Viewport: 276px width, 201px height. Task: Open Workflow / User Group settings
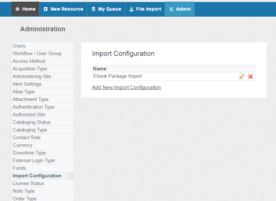pyautogui.click(x=43, y=53)
